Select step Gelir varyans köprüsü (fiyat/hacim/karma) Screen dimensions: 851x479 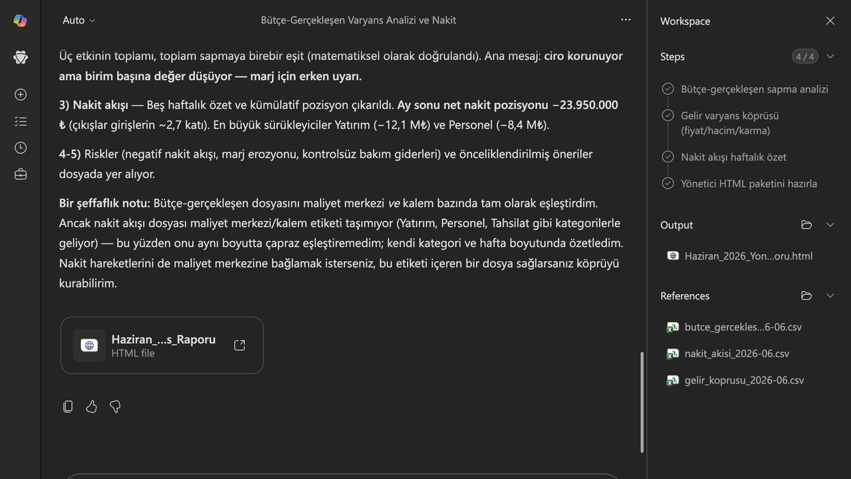coord(729,123)
